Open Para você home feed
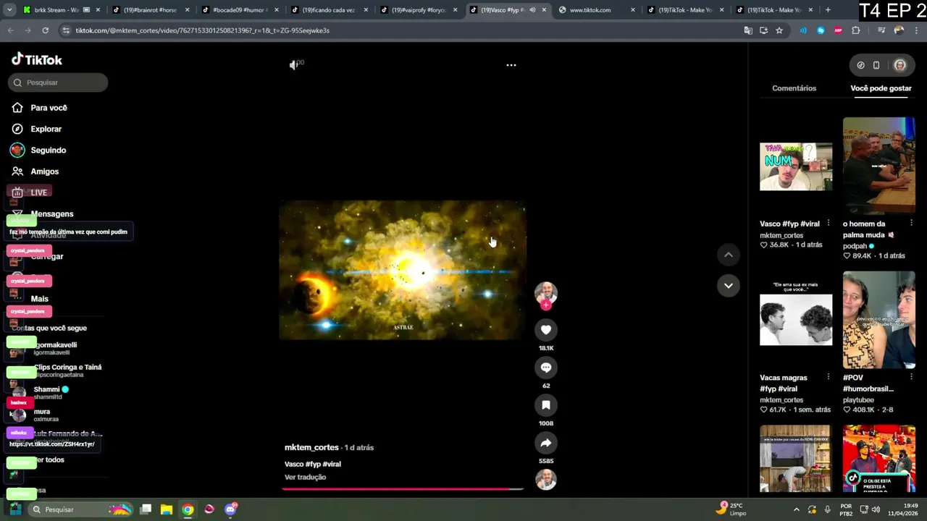 [49, 108]
